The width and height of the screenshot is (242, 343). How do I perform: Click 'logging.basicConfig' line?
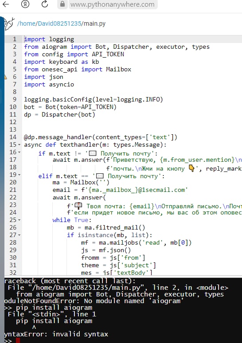point(94,100)
